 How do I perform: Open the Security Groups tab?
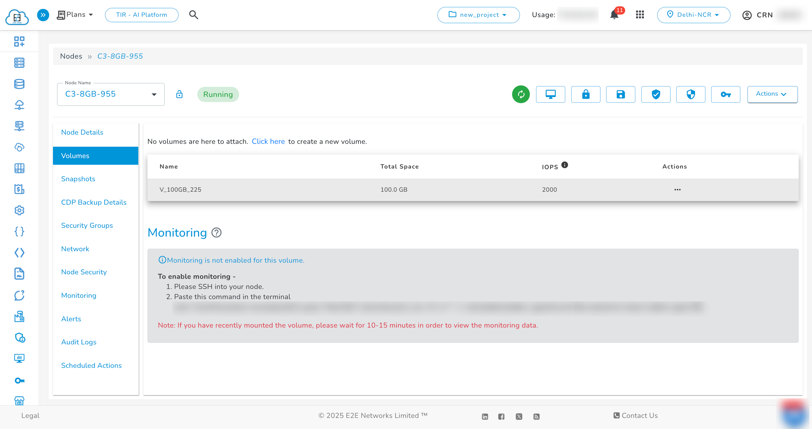87,225
